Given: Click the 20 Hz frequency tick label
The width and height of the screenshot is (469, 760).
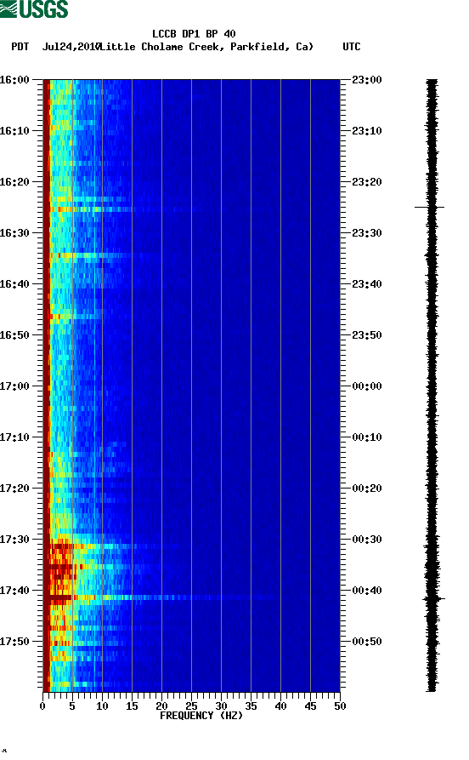Looking at the screenshot, I should 161,706.
